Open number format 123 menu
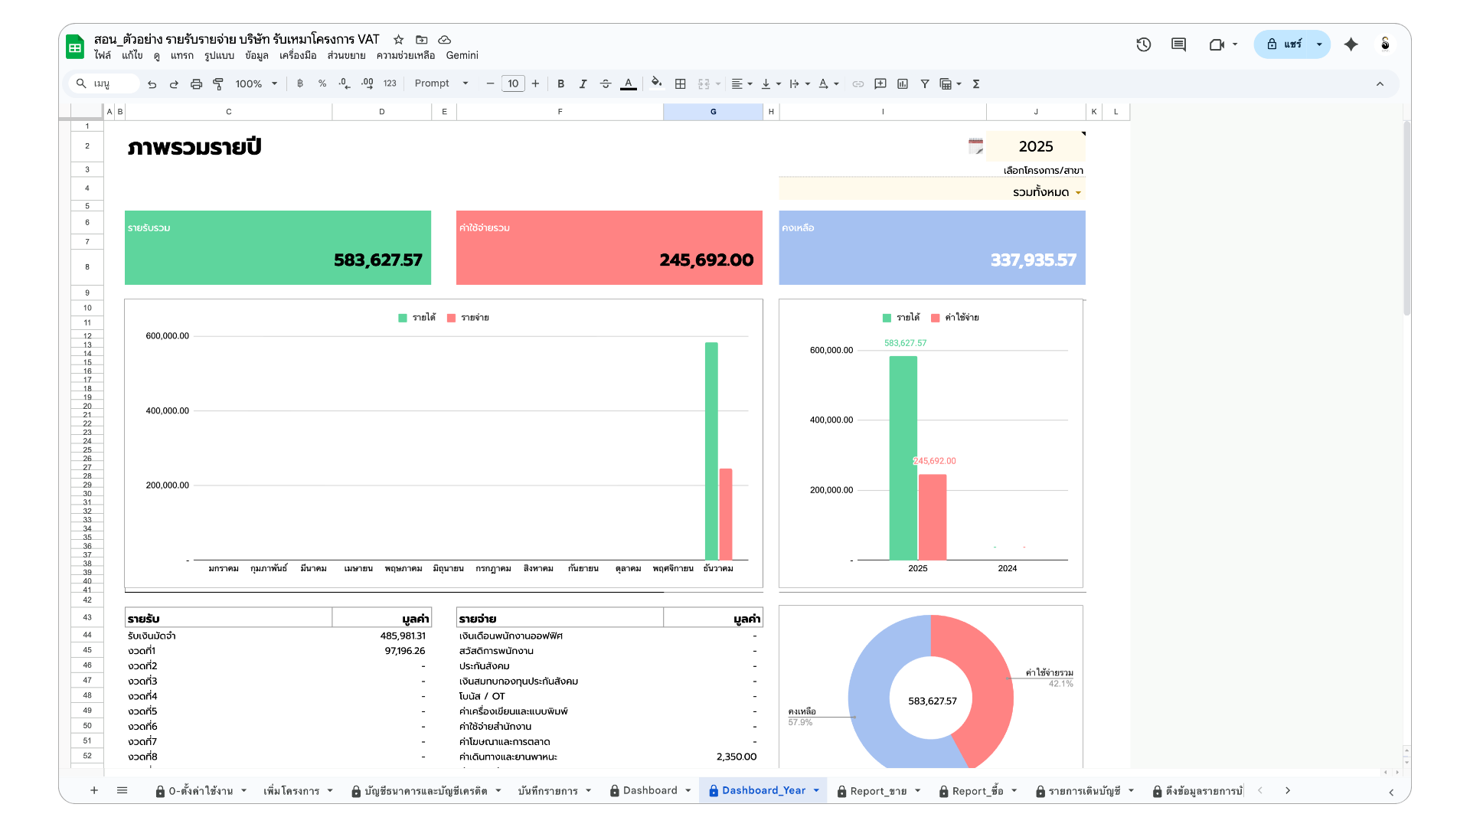Image resolution: width=1470 pixels, height=827 pixels. tap(390, 84)
